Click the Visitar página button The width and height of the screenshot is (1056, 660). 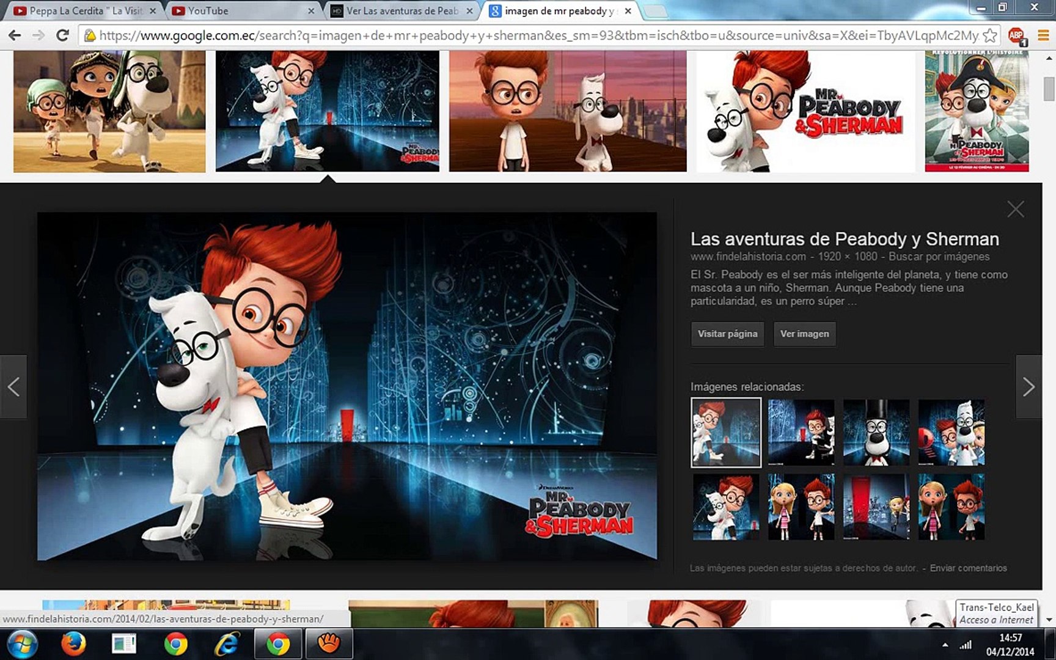coord(727,334)
